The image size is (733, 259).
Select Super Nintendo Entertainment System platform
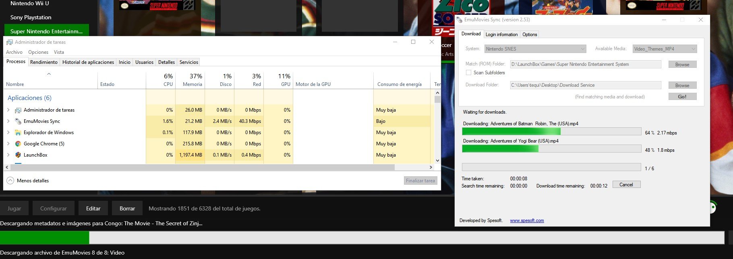47,31
